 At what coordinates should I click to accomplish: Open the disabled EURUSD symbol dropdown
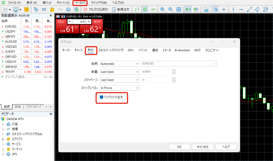click(x=179, y=64)
